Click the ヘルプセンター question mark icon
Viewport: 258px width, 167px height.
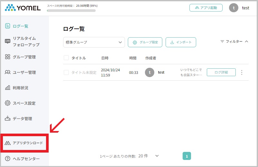[7, 158]
